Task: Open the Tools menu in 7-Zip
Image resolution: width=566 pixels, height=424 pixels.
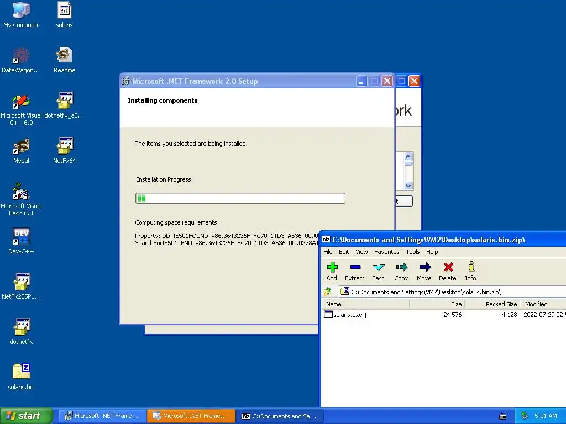Action: pyautogui.click(x=412, y=252)
